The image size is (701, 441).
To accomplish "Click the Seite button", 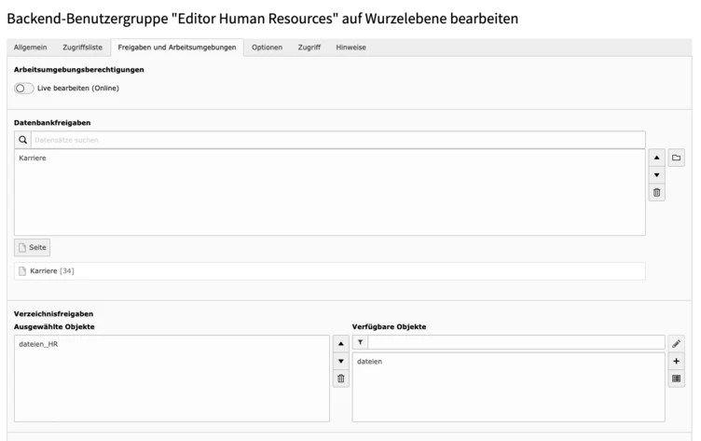I will pyautogui.click(x=33, y=247).
